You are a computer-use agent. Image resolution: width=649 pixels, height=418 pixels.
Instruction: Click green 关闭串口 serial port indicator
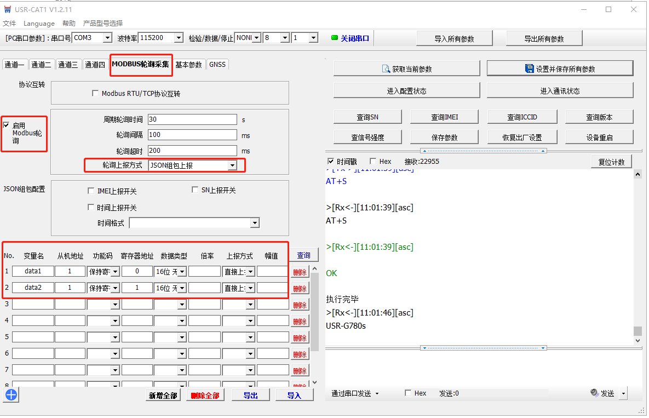tap(351, 38)
